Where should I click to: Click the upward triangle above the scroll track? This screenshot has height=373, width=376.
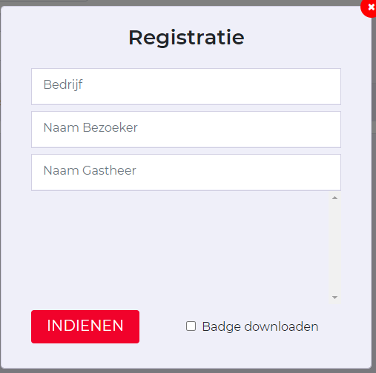[334, 198]
